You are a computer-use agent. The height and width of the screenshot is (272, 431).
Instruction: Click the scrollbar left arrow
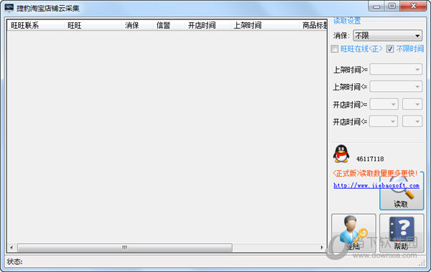click(x=11, y=248)
